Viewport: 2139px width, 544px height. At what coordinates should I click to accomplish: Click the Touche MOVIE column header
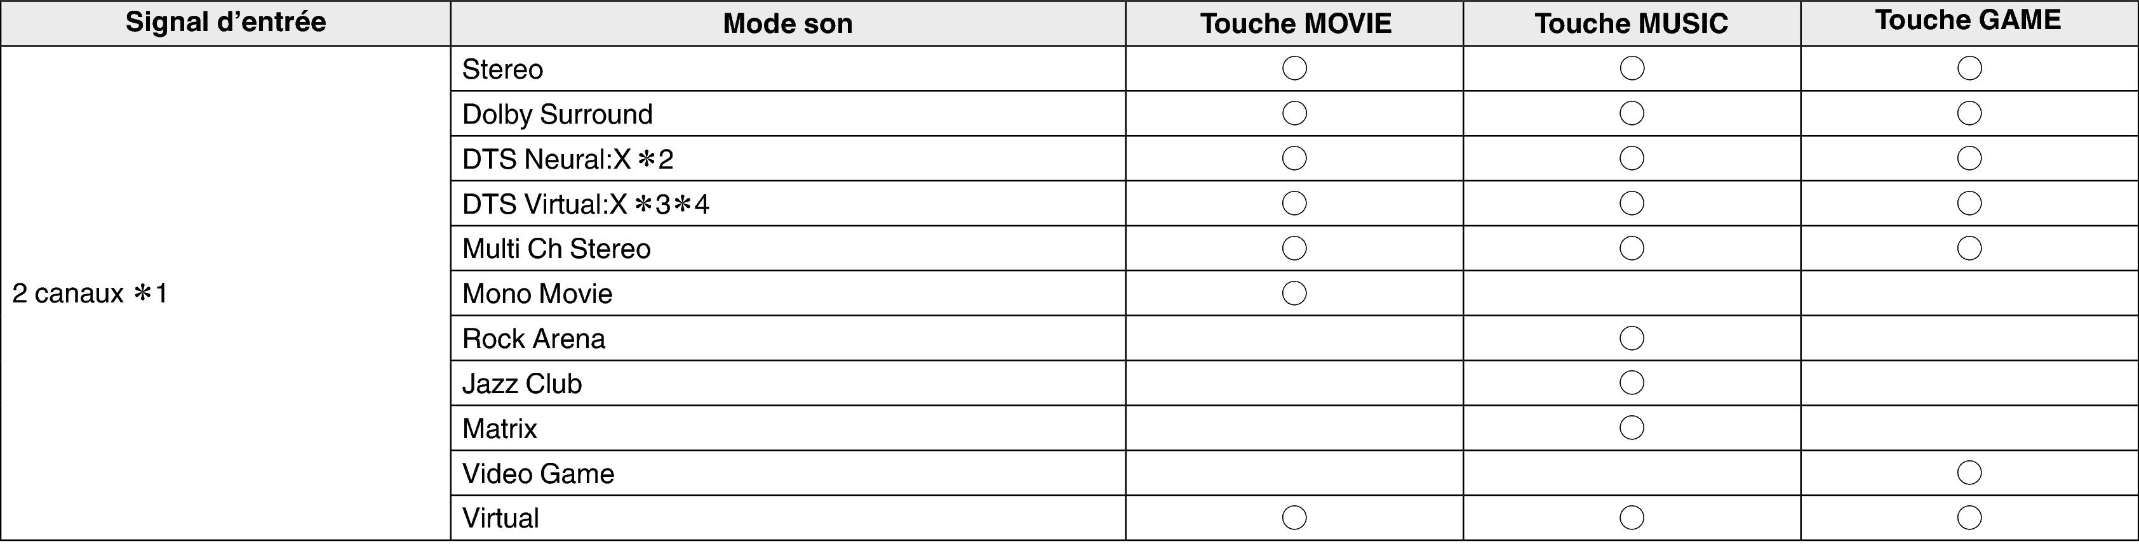click(1296, 23)
